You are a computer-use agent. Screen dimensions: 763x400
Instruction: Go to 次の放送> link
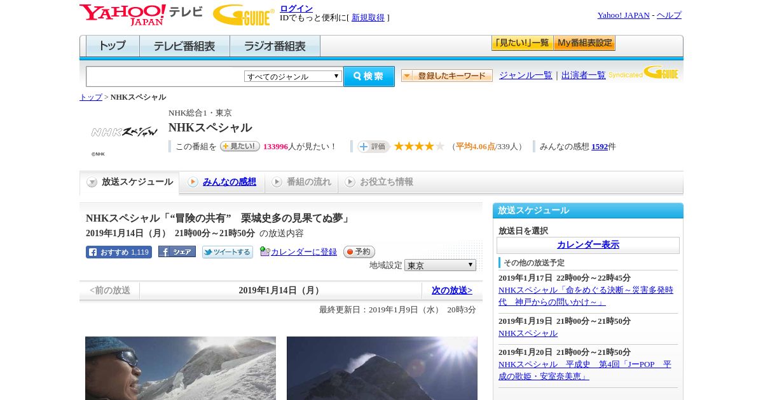[452, 290]
